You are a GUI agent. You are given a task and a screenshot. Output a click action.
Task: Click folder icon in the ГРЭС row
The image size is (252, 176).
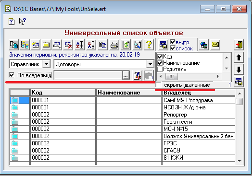pos(15,143)
